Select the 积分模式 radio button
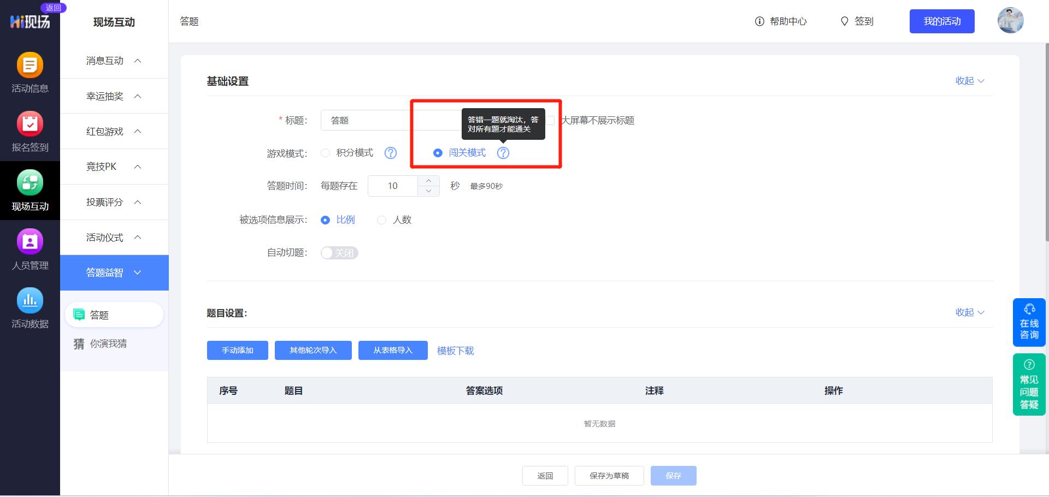This screenshot has width=1049, height=497. [x=326, y=153]
